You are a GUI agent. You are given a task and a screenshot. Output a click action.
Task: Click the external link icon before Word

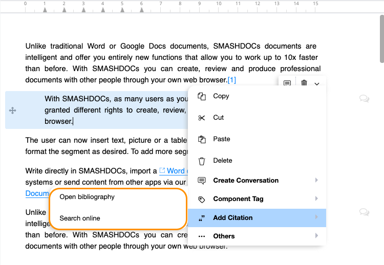coord(162,170)
